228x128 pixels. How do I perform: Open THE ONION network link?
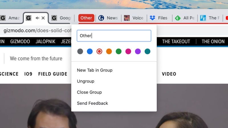tap(213, 42)
